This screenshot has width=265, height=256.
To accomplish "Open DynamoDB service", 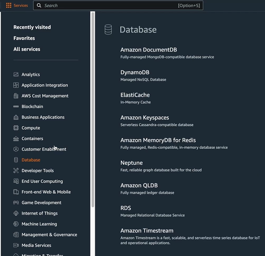I will [x=135, y=73].
